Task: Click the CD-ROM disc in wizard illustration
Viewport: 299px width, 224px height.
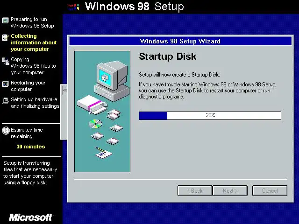Action: point(95,124)
